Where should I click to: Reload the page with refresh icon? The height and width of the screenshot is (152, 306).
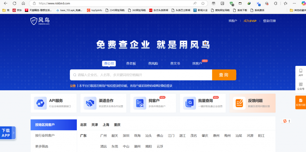tap(14, 3)
